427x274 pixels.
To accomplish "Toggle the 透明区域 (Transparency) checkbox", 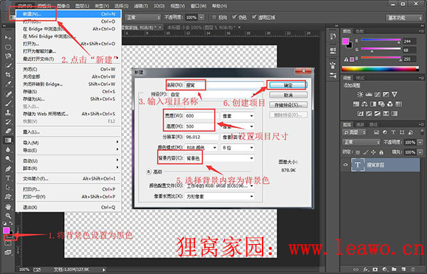I will [x=254, y=17].
